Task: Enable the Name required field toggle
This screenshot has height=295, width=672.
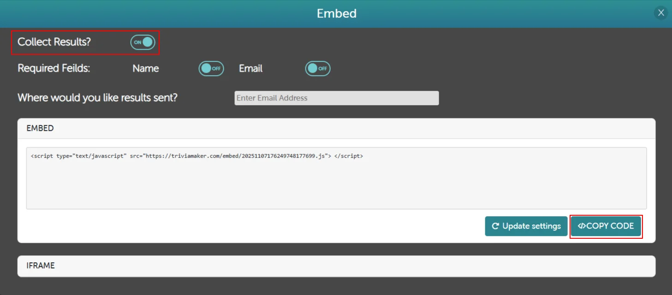Action: click(211, 68)
